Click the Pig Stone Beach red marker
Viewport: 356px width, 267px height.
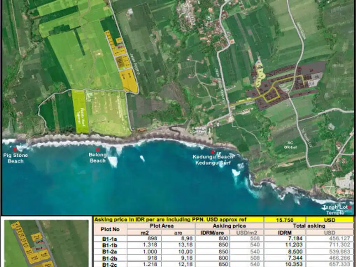[15, 150]
